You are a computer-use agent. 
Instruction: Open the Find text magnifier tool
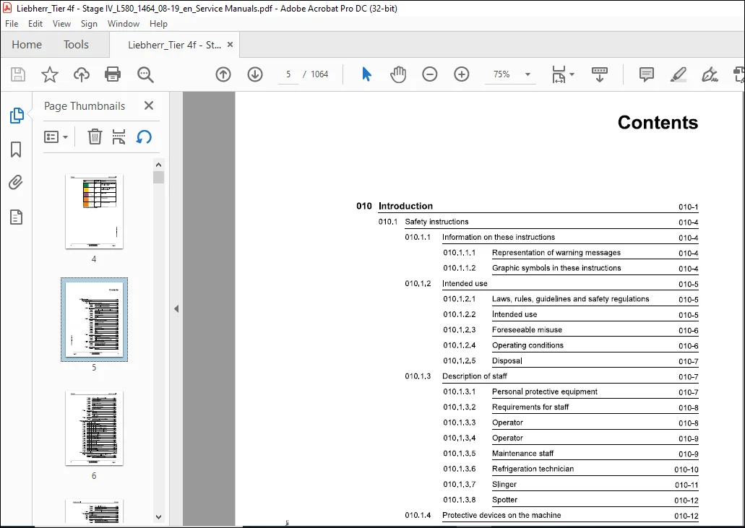[x=145, y=74]
